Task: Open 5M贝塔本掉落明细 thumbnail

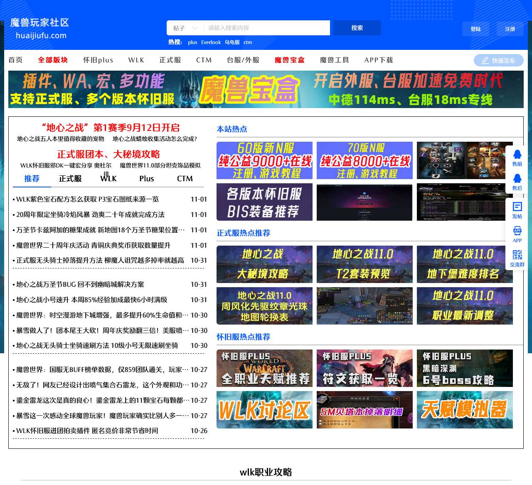Action: (x=365, y=410)
